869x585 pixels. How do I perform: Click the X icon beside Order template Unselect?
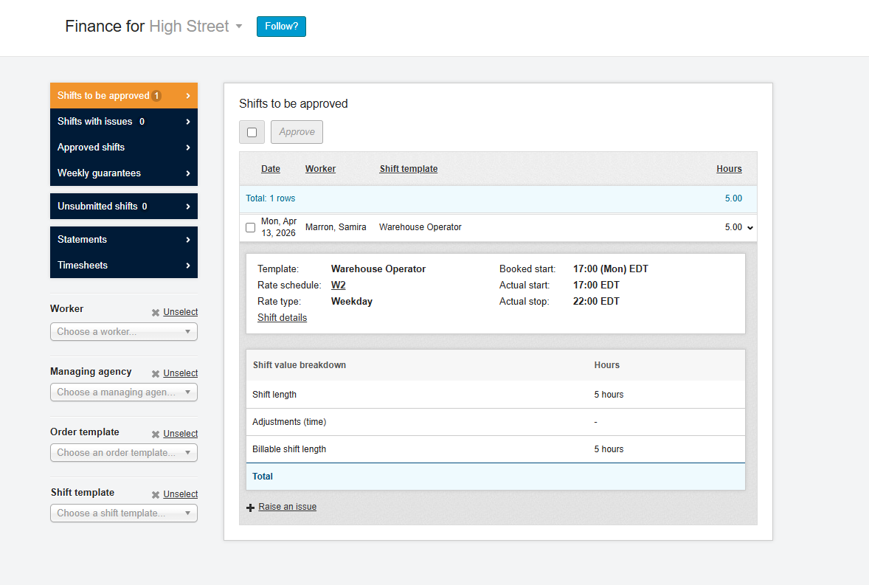point(156,435)
